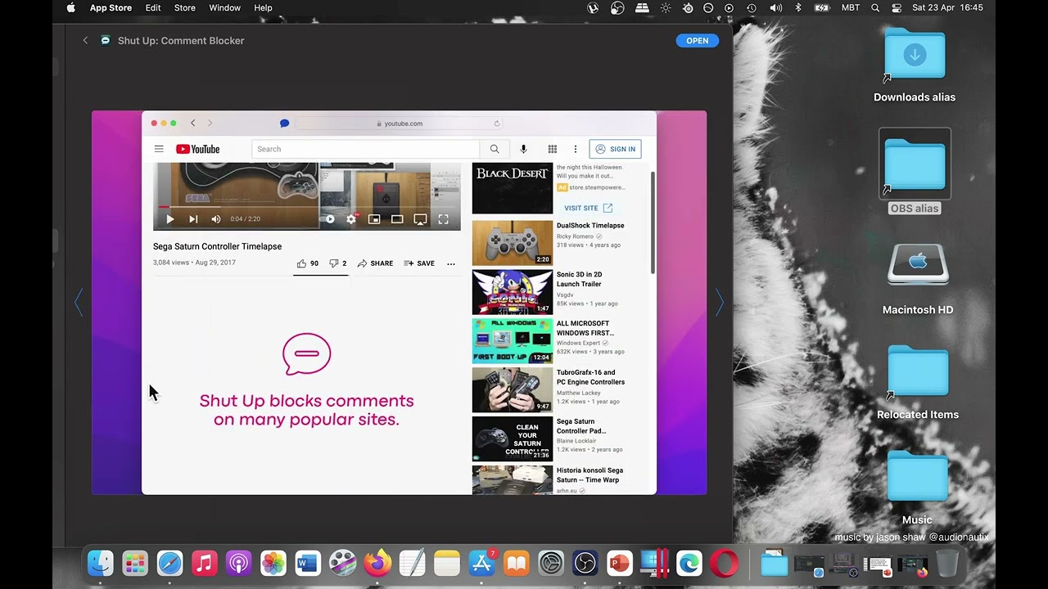Screen dimensions: 1048x589
Task: Launch Microsoft Edge from the Dock
Action: 689,563
